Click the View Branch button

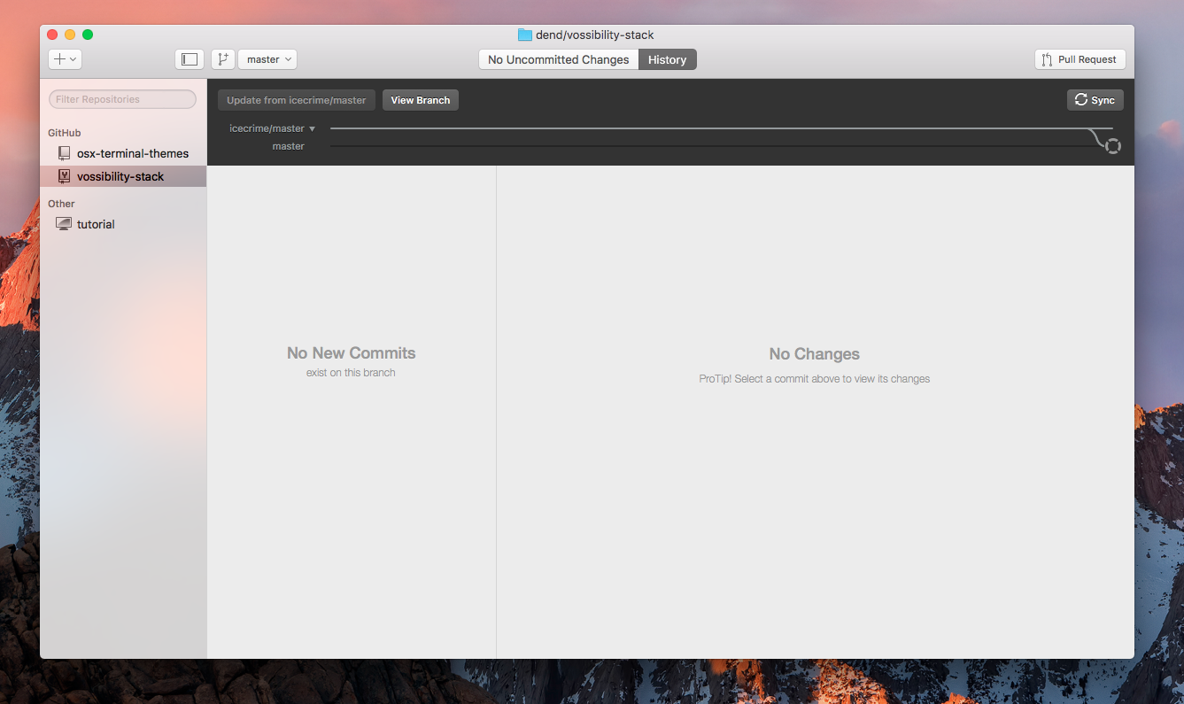(x=421, y=100)
